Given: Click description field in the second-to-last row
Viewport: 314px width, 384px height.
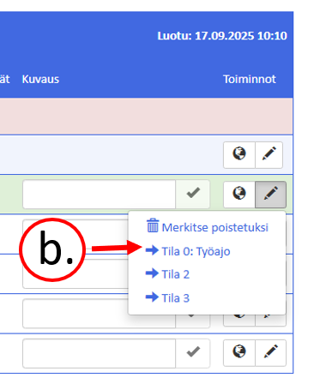Looking at the screenshot, I should point(99,314).
